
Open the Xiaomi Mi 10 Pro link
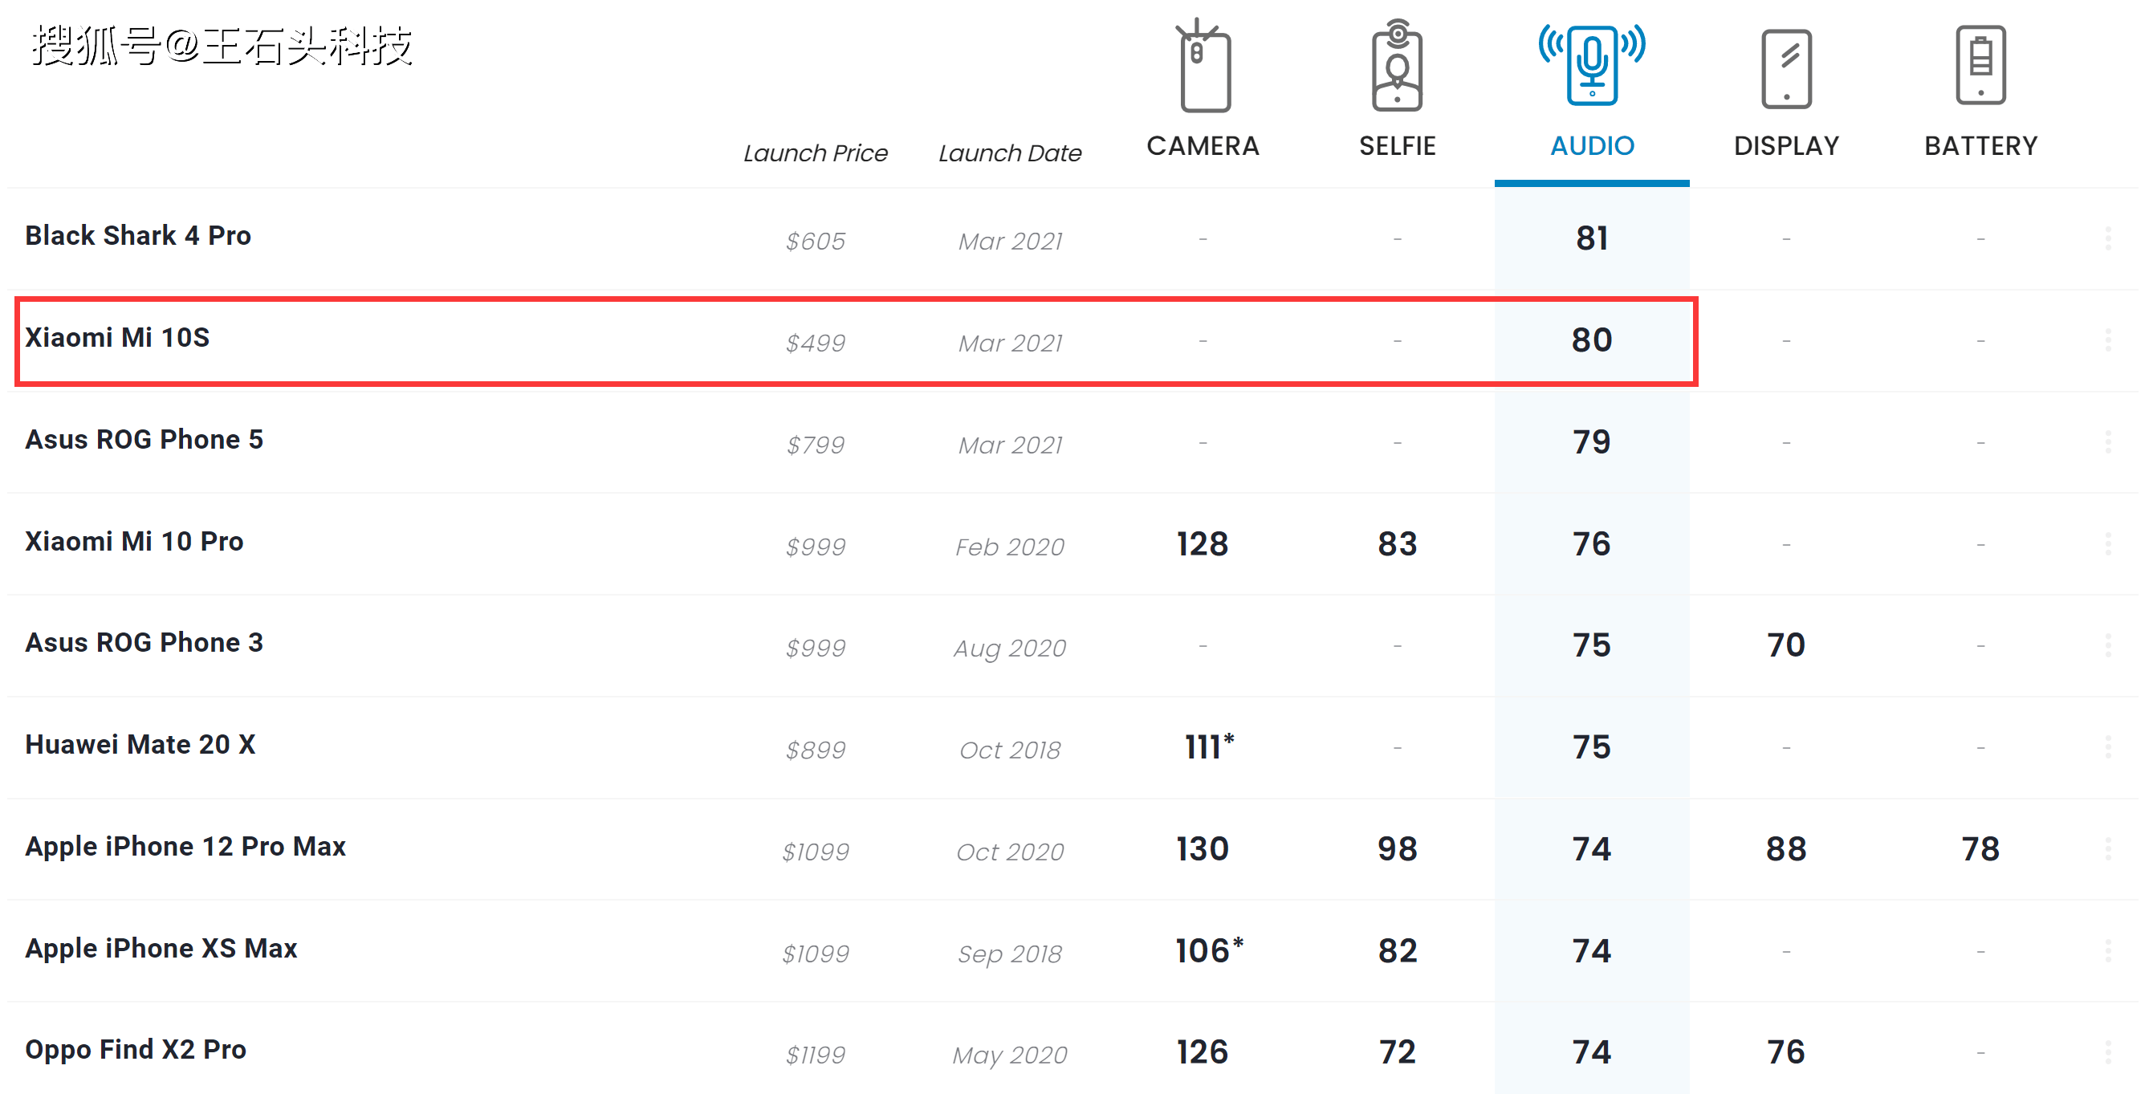pyautogui.click(x=134, y=542)
